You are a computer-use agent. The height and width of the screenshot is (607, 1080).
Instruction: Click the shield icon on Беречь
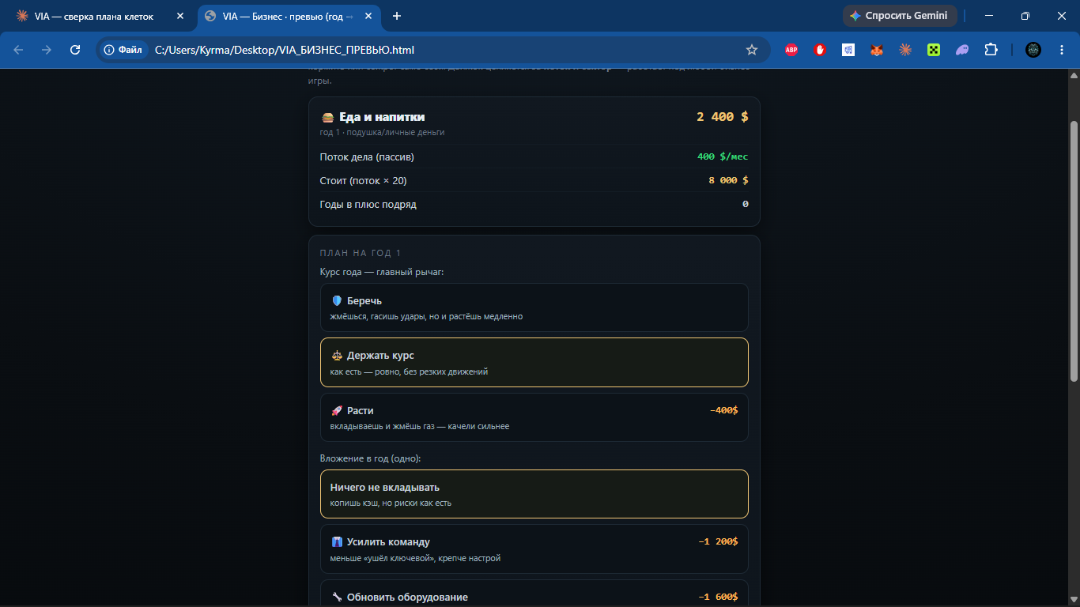click(x=337, y=301)
